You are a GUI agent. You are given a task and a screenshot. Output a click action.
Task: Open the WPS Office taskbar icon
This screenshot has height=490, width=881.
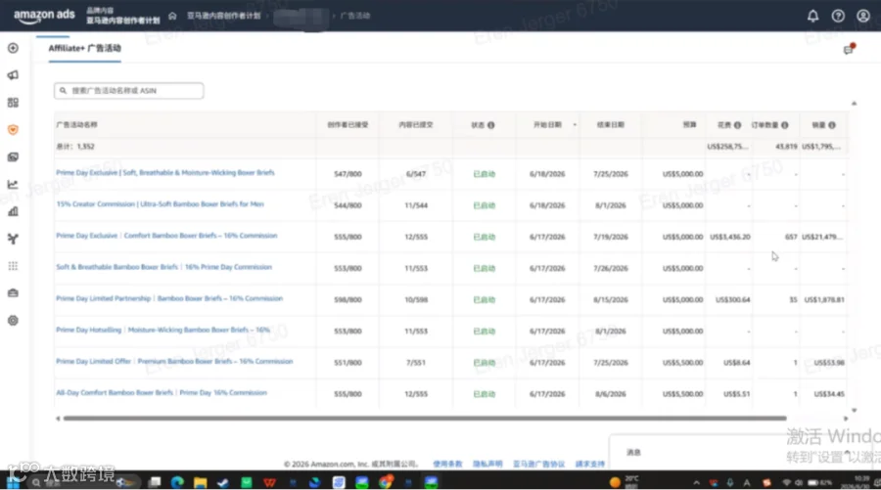click(269, 482)
